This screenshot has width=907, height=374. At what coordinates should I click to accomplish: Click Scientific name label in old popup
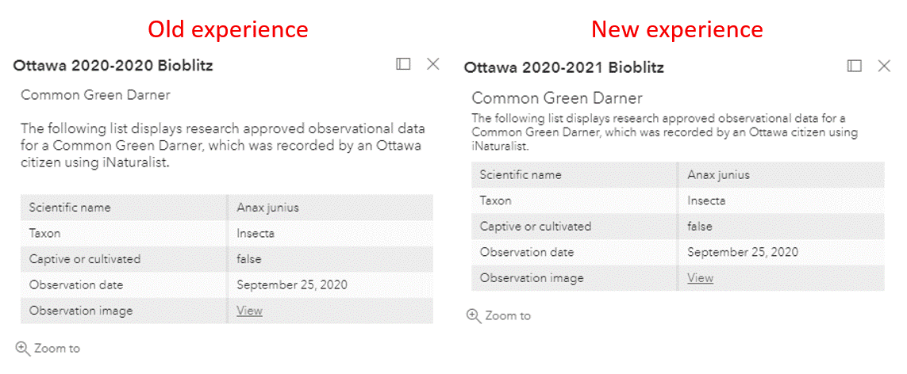click(x=70, y=208)
